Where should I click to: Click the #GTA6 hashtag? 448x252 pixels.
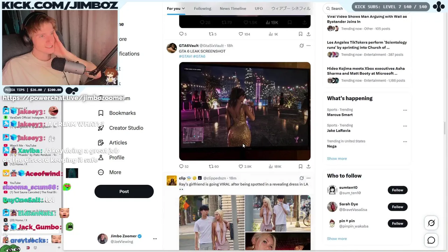pos(199,56)
